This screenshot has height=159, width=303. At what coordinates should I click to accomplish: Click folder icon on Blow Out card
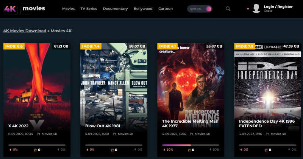[x=115, y=134]
